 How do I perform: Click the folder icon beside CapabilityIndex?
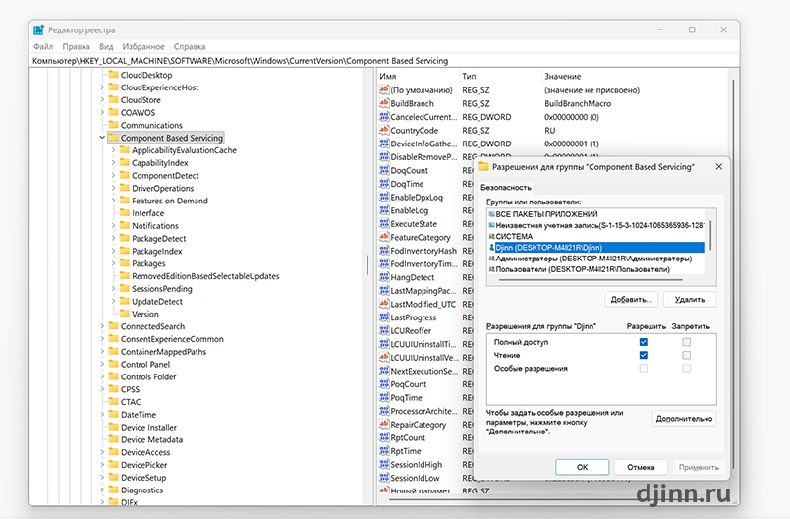(x=125, y=163)
